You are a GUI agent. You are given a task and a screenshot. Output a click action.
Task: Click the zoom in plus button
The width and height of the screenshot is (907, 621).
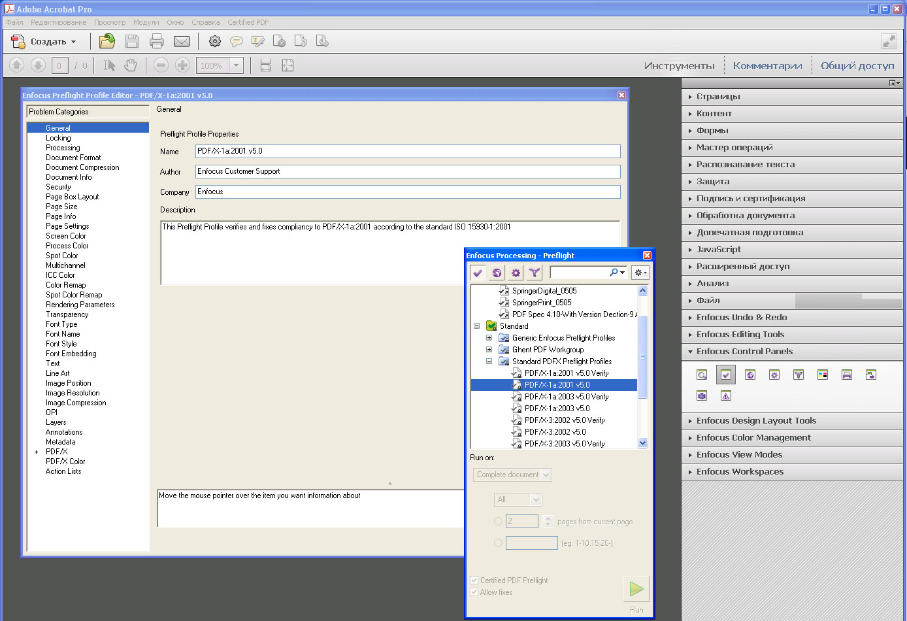click(183, 65)
